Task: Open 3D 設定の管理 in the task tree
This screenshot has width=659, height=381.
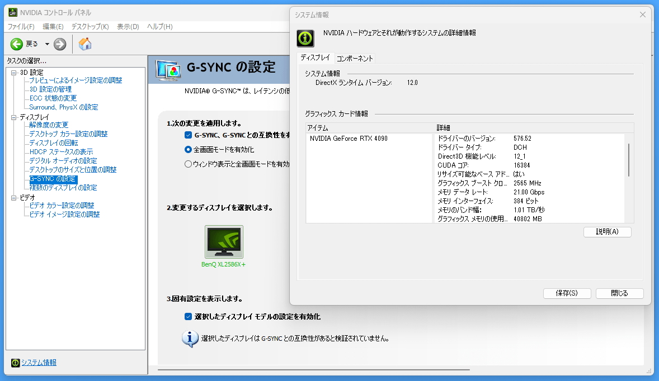Action: coord(50,89)
